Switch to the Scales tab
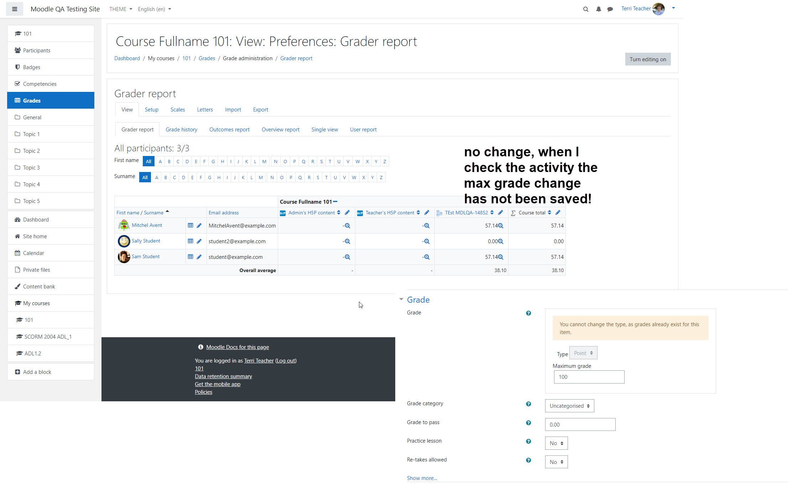 click(x=177, y=110)
